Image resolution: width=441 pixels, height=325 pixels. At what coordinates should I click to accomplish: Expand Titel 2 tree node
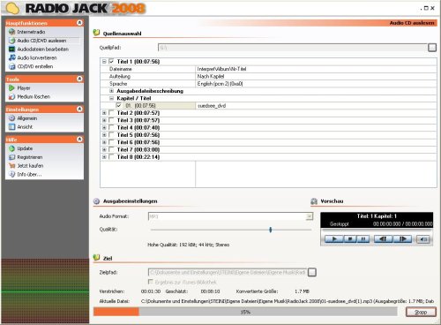(x=104, y=113)
